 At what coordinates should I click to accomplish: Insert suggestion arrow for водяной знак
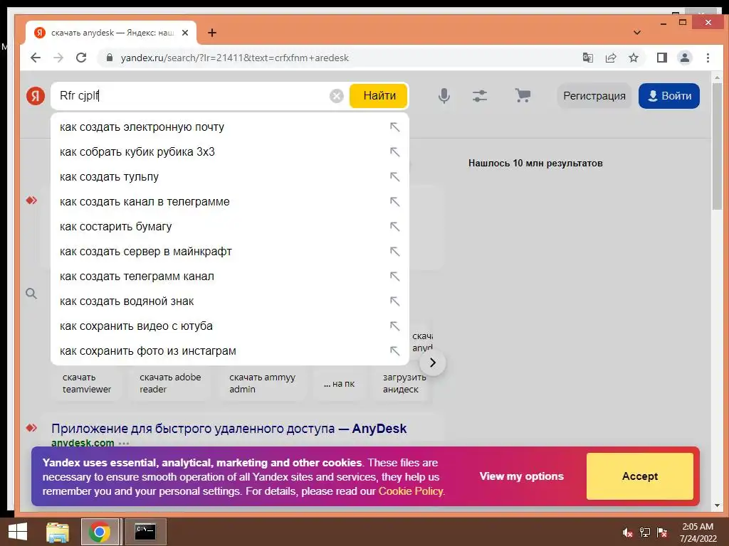point(394,301)
